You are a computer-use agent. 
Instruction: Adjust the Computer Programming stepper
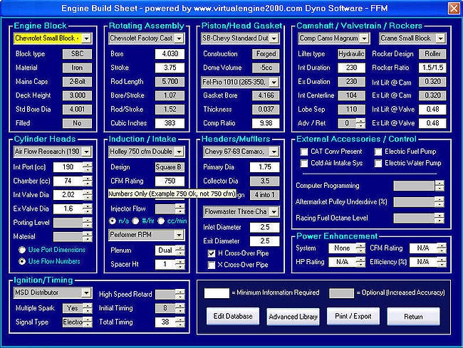(x=439, y=186)
